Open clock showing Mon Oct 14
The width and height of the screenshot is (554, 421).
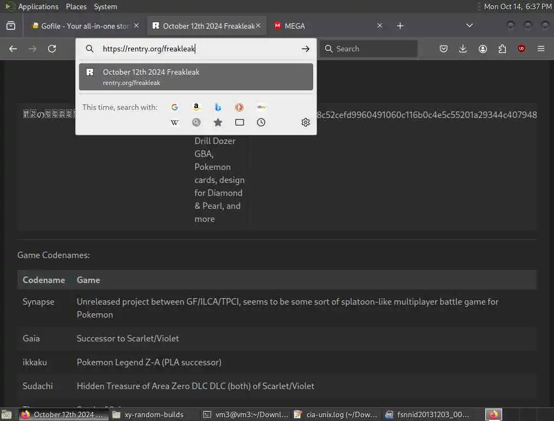pos(517,6)
